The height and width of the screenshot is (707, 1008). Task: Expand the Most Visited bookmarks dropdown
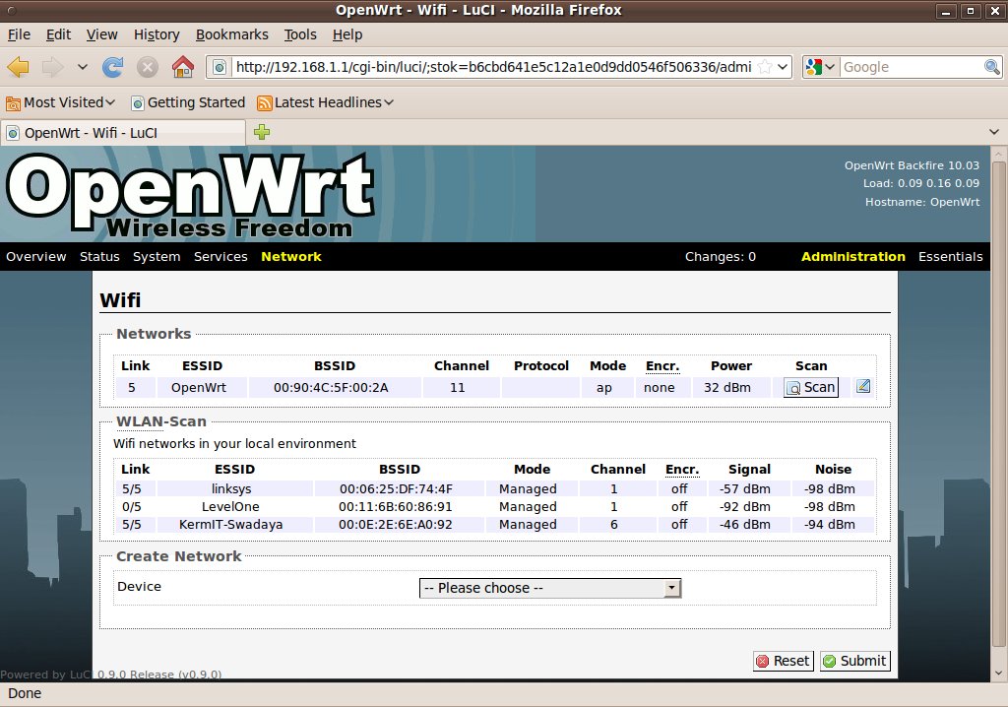pos(60,102)
